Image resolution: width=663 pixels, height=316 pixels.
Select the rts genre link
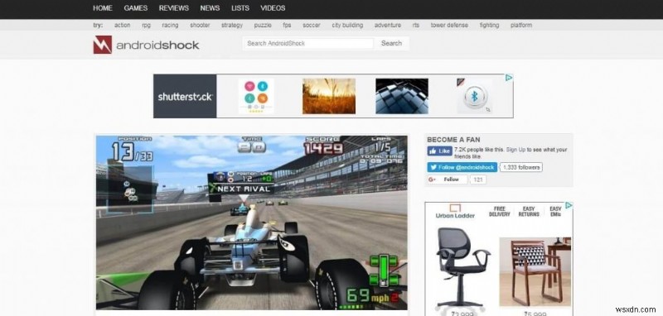pos(416,26)
